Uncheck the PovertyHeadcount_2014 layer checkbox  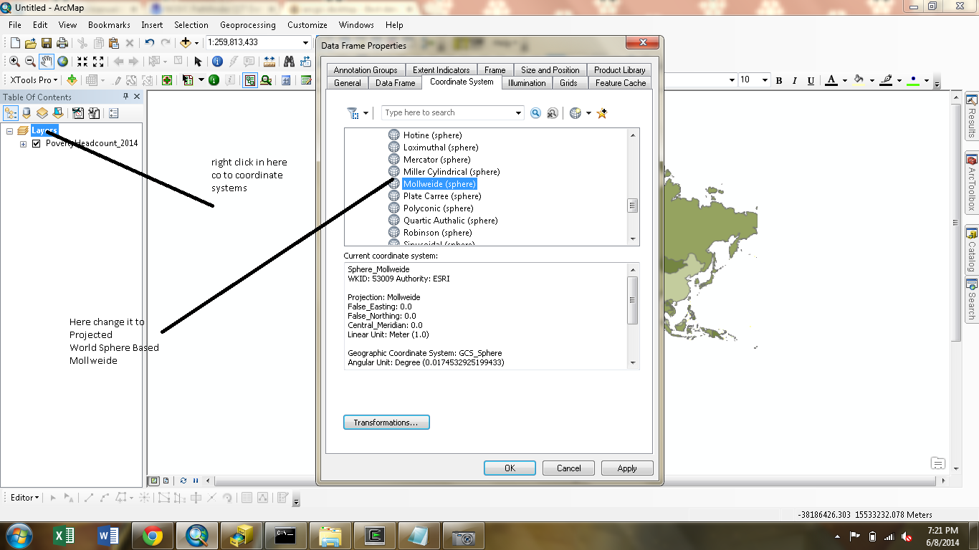click(37, 143)
